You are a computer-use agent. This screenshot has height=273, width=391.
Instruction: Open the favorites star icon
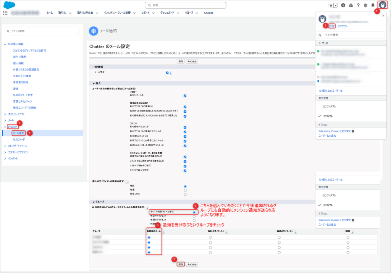point(331,5)
